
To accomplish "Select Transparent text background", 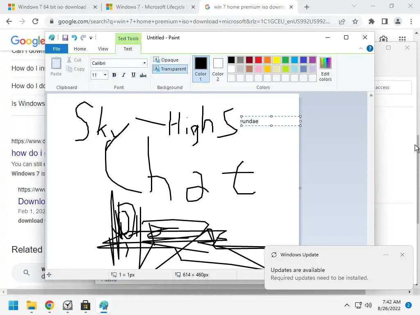I will [170, 69].
